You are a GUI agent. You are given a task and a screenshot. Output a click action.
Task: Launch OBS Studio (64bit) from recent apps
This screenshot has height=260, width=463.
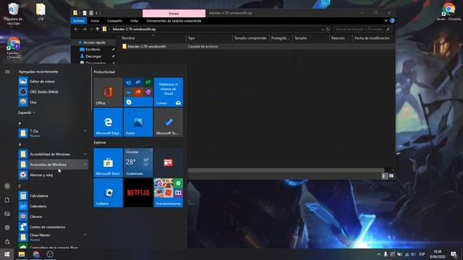53,92
